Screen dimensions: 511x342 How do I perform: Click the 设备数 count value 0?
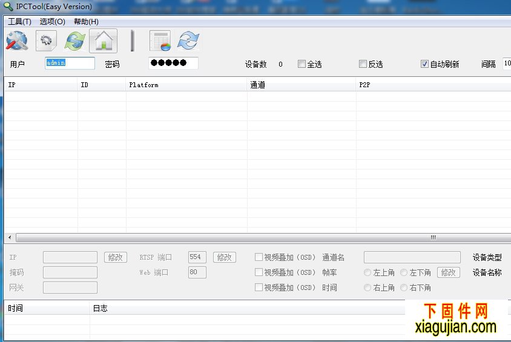[x=280, y=64]
